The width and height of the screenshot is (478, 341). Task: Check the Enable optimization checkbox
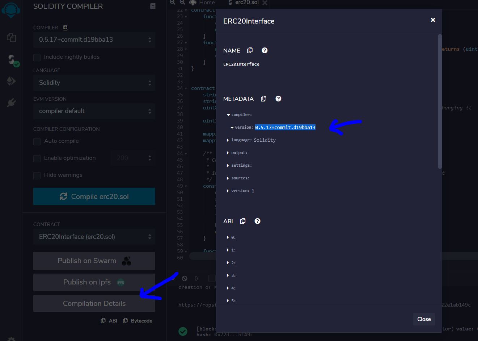[x=37, y=158]
